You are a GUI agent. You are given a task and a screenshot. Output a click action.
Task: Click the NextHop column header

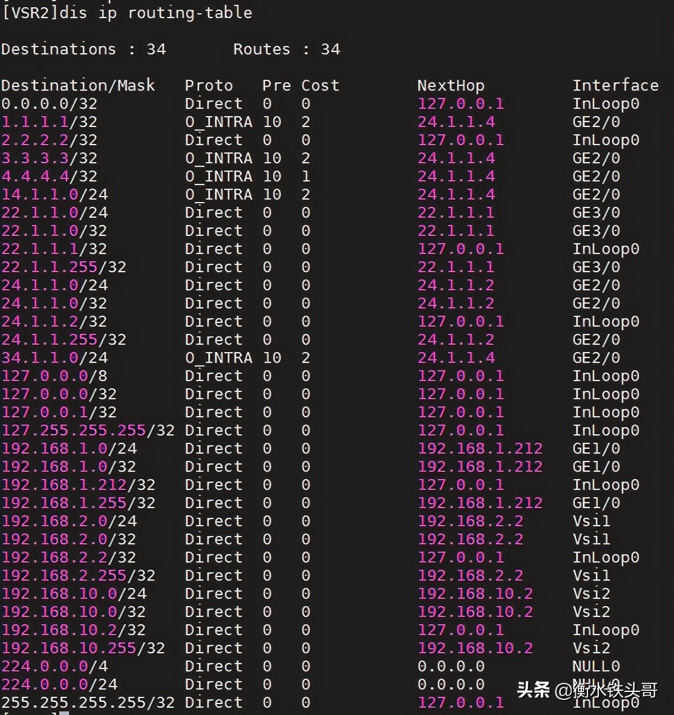pyautogui.click(x=451, y=85)
